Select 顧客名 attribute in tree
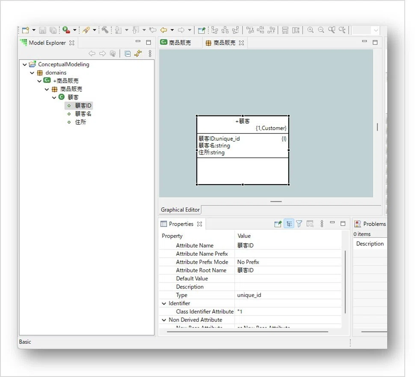 pyautogui.click(x=83, y=114)
